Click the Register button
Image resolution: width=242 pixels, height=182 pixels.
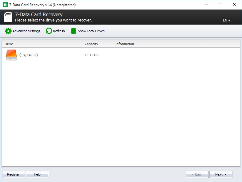pos(14,174)
